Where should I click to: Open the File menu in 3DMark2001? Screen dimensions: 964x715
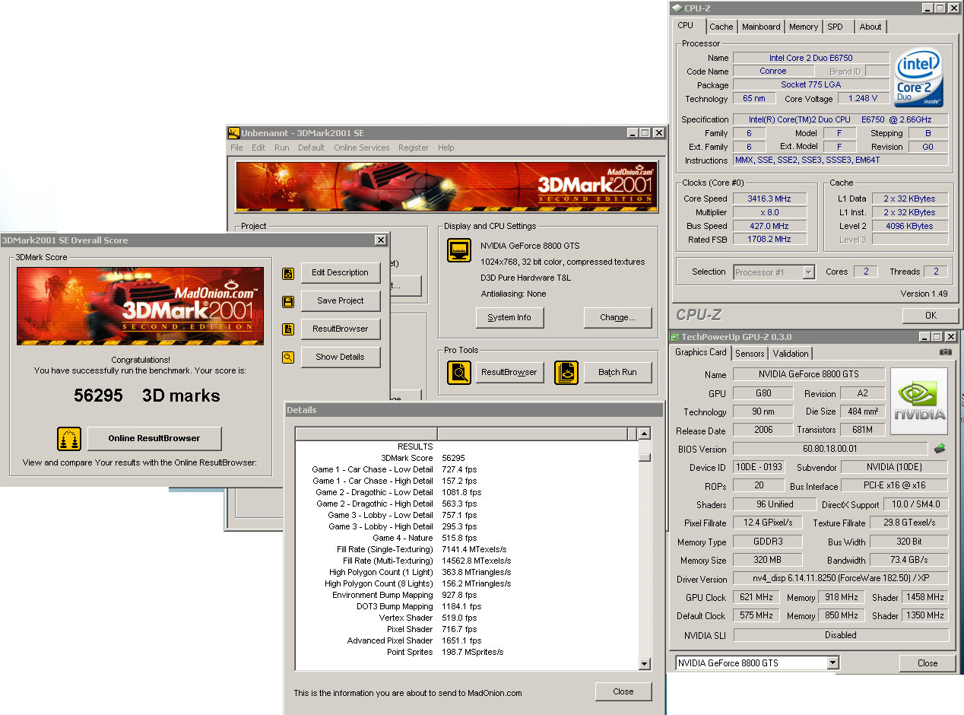click(236, 148)
